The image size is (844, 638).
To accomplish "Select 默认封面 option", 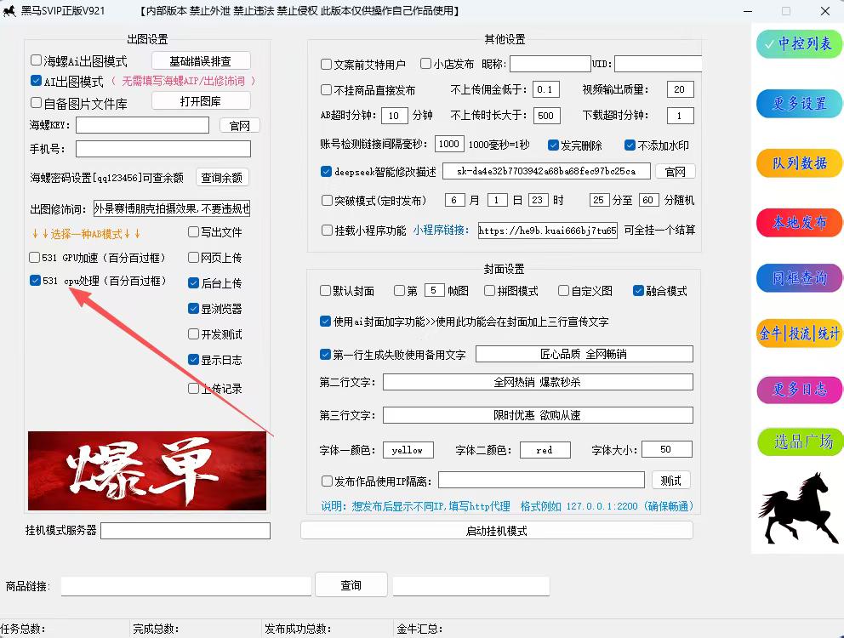I will tap(325, 291).
